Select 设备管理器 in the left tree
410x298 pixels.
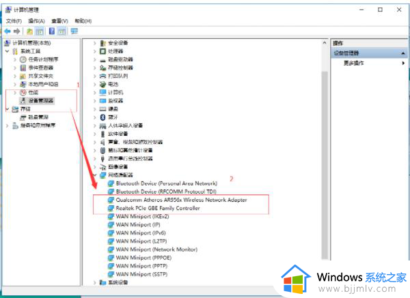(41, 100)
